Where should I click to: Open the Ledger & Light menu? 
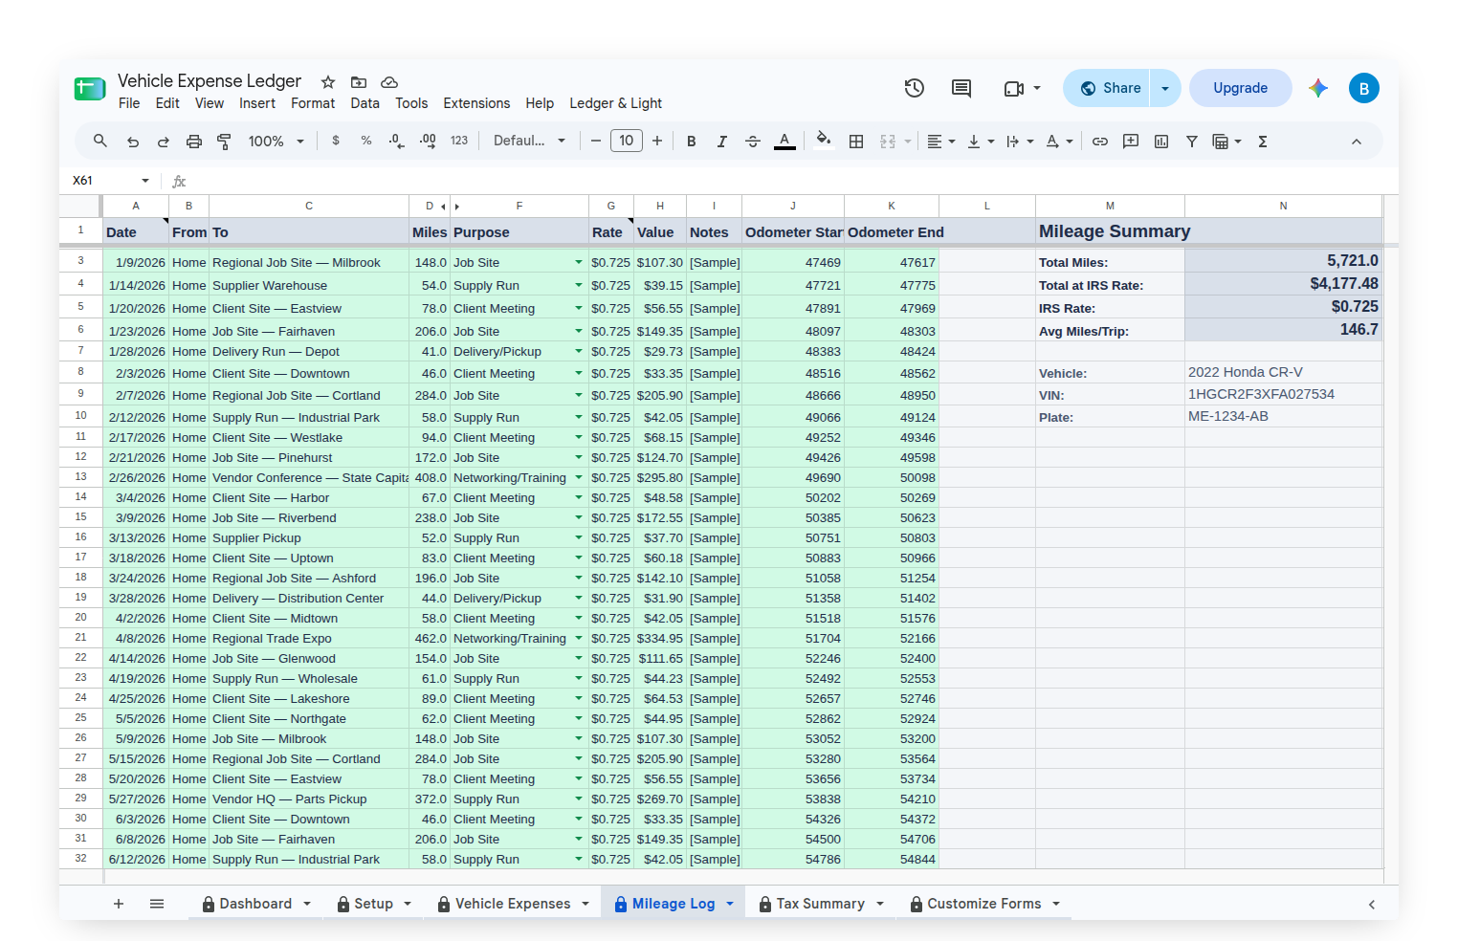pos(615,103)
